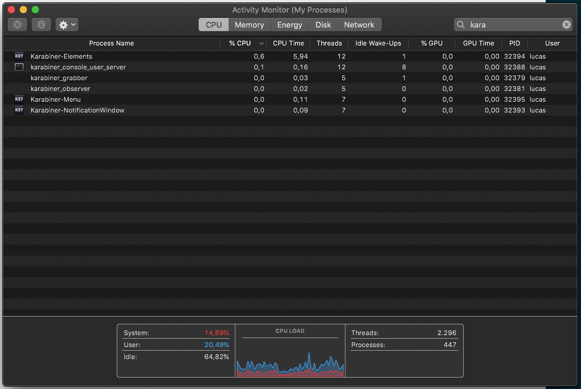This screenshot has width=581, height=389.
Task: Click the Karabiner-Menu KEY icon
Action: pos(19,99)
